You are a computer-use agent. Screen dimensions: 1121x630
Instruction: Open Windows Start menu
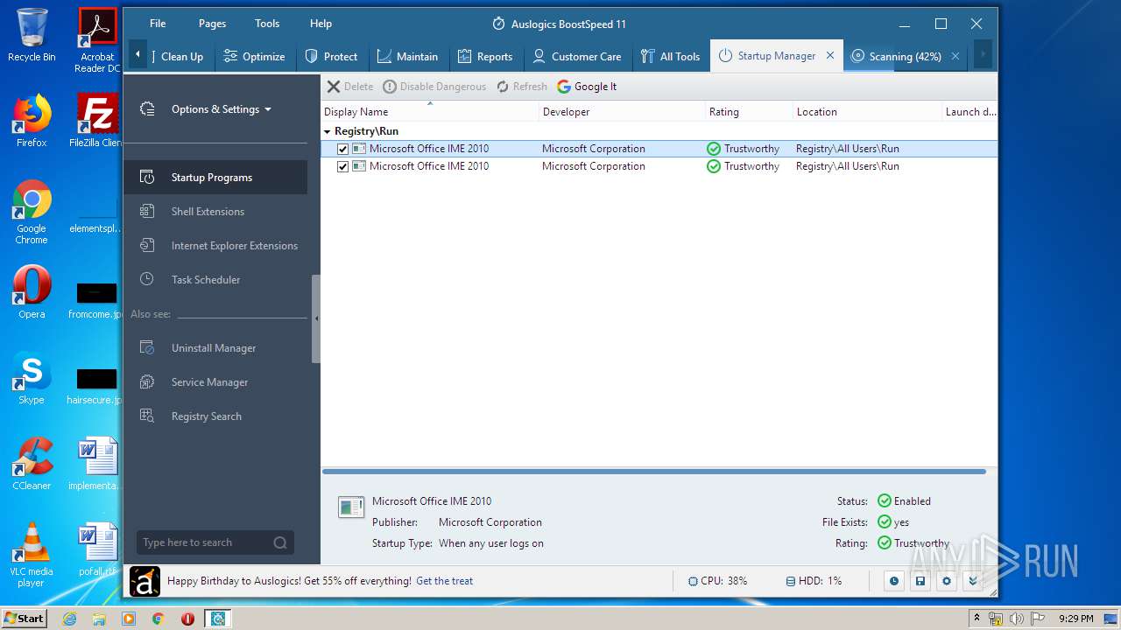[24, 618]
